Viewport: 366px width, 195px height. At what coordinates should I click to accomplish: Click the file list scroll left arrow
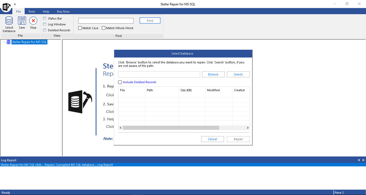coord(121,128)
